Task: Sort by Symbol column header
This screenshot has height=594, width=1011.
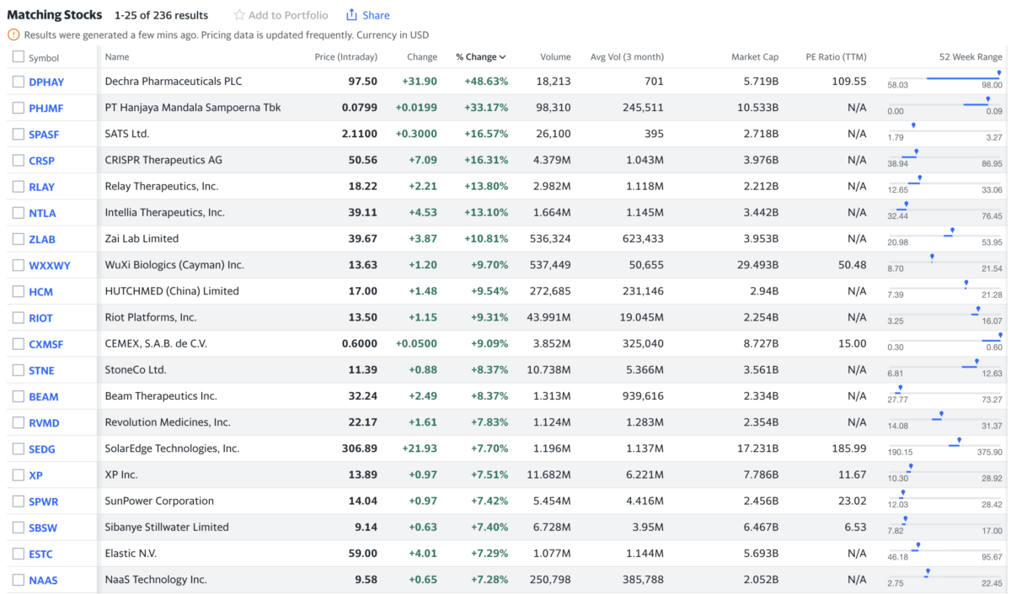Action: (44, 58)
